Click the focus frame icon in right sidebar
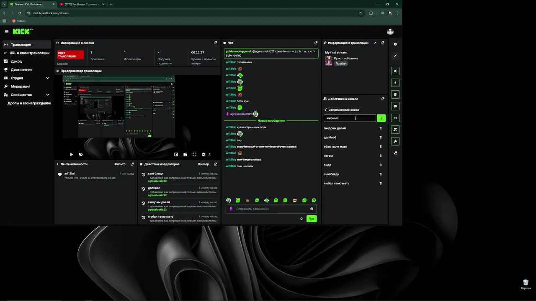Image resolution: width=536 pixels, height=301 pixels. coord(395,71)
